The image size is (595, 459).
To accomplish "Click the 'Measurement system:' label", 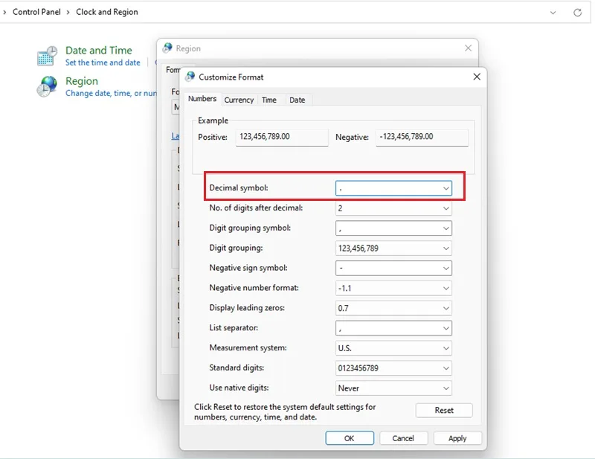I will point(248,347).
